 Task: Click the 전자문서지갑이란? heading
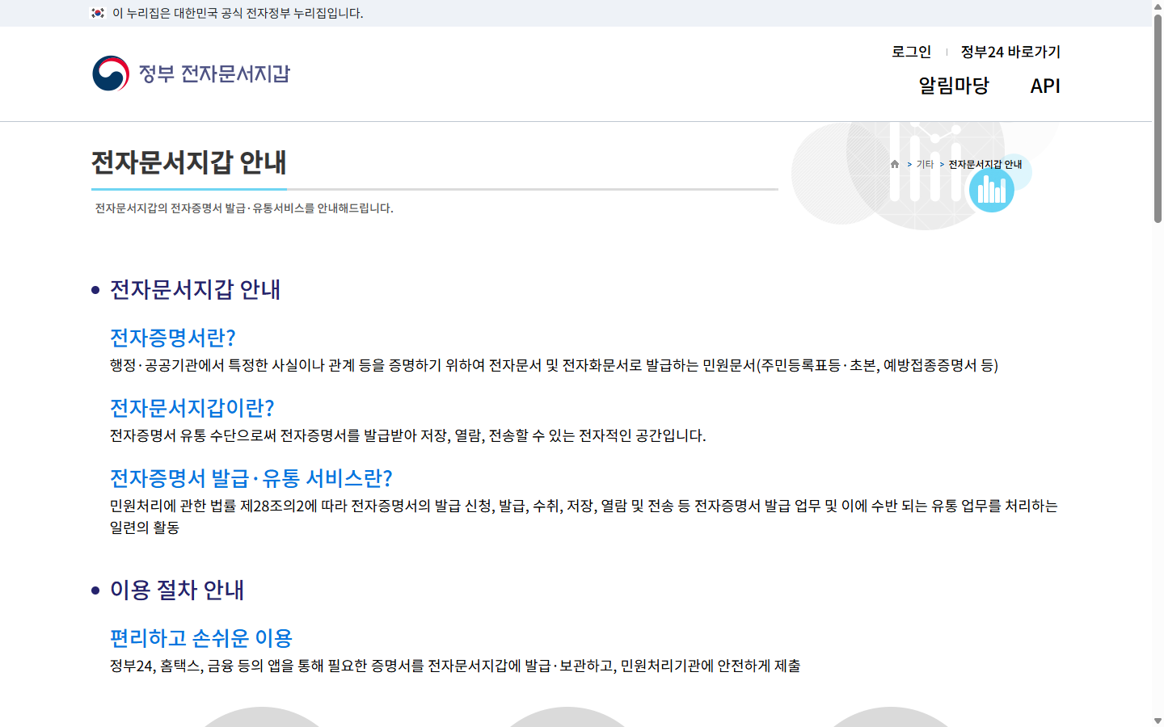pyautogui.click(x=192, y=408)
